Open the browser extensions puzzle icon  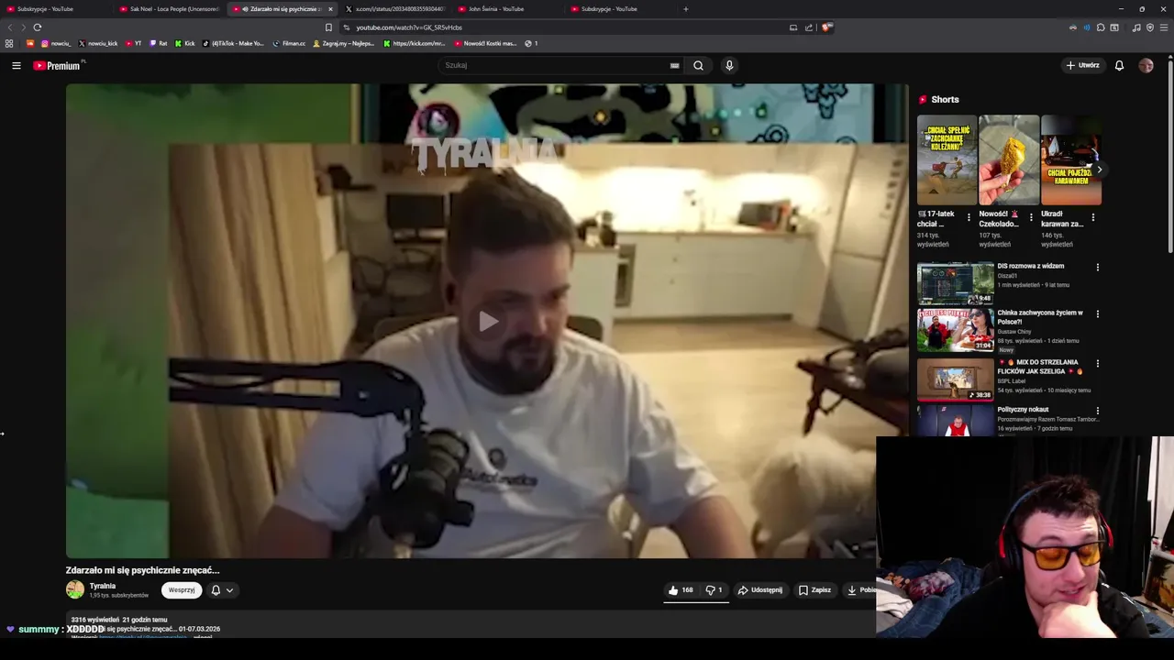(x=1101, y=27)
